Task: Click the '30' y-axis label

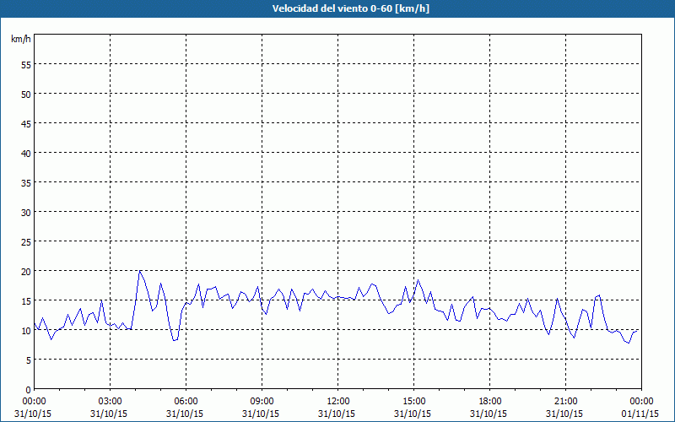Action: point(26,213)
